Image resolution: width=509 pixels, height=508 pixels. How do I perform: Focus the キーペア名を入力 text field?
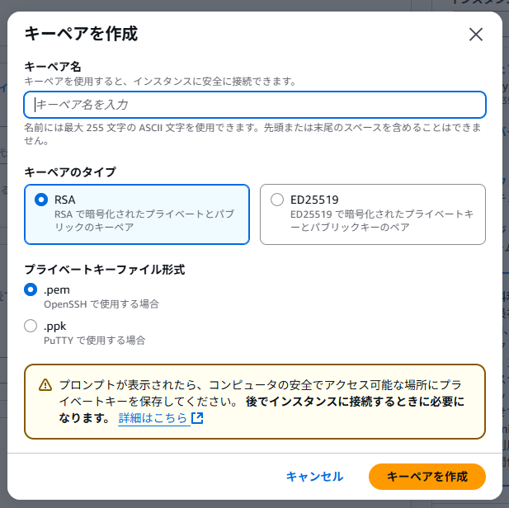[255, 105]
